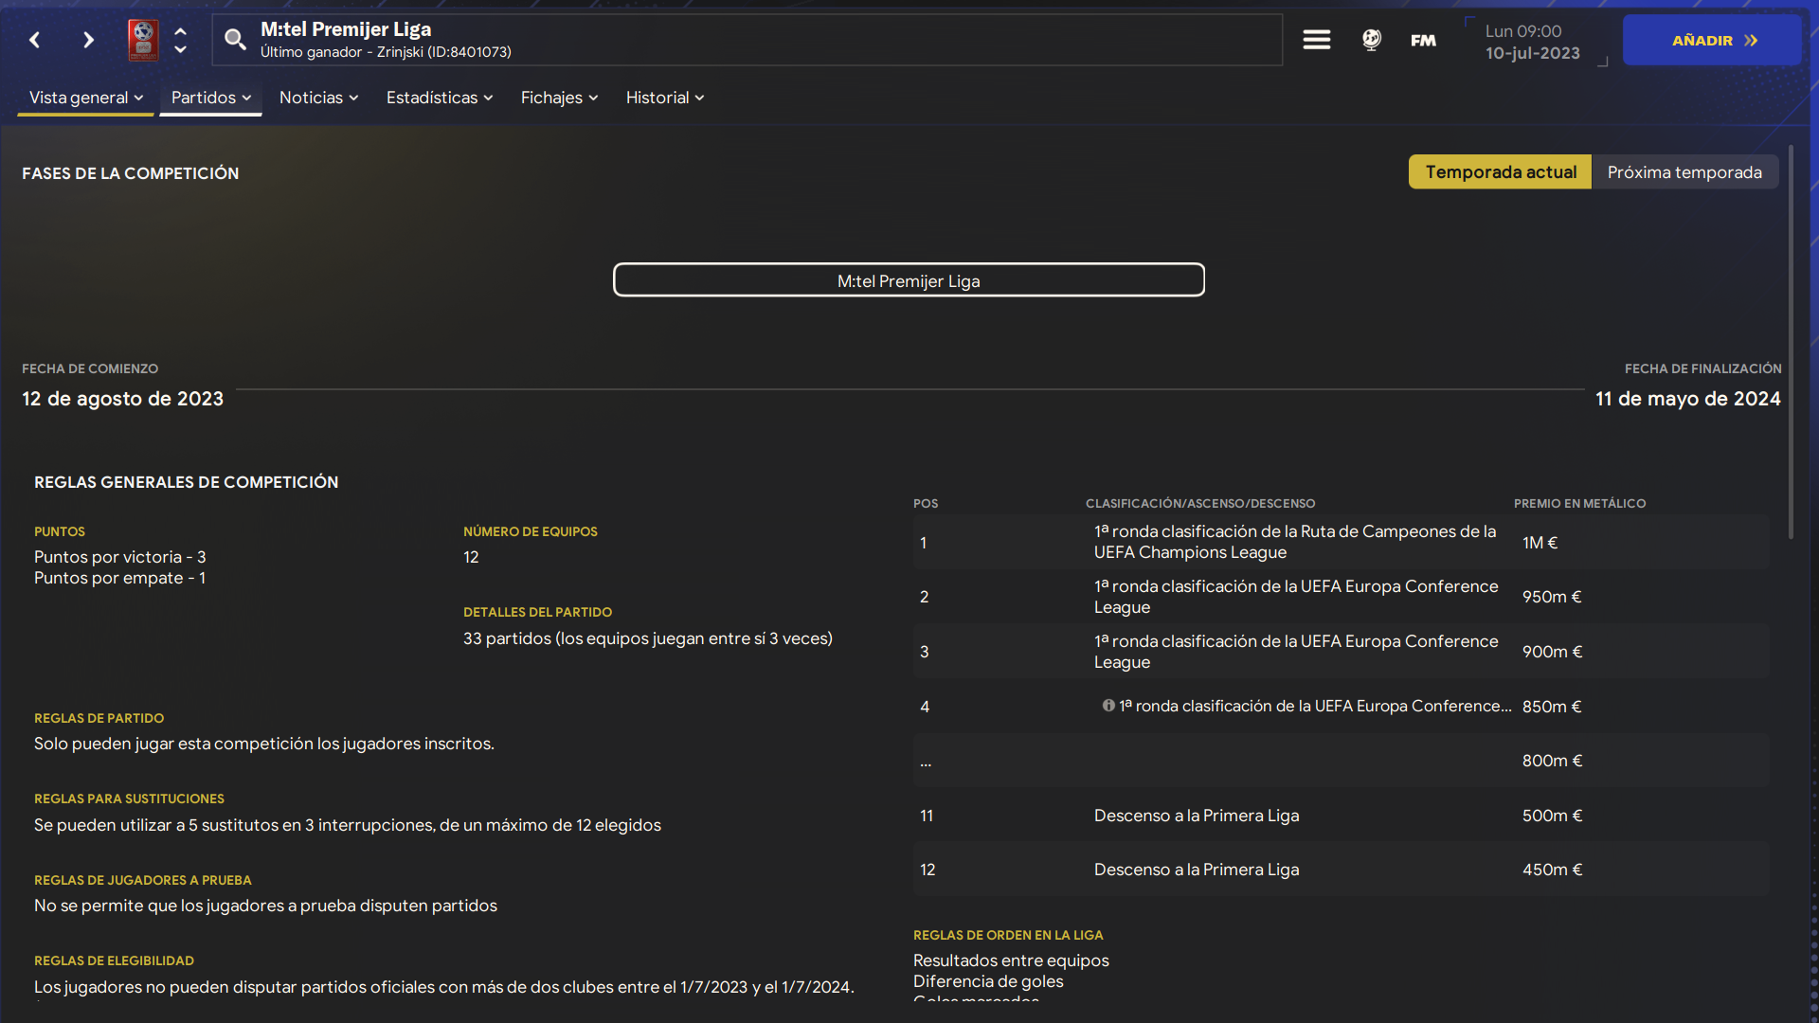Click the eligibility rule text about dos clubes

coord(444,987)
